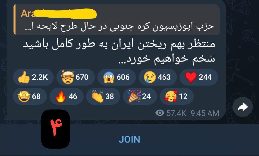Image resolution: width=259 pixels, height=156 pixels.
Task: Tap the exploding head reaction showing 670
Action: pyautogui.click(x=75, y=77)
